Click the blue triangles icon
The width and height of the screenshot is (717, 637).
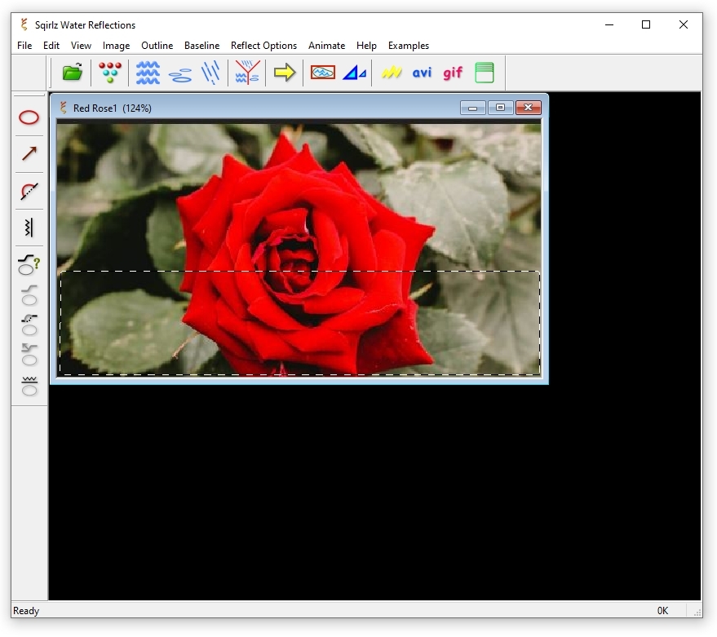(x=354, y=73)
